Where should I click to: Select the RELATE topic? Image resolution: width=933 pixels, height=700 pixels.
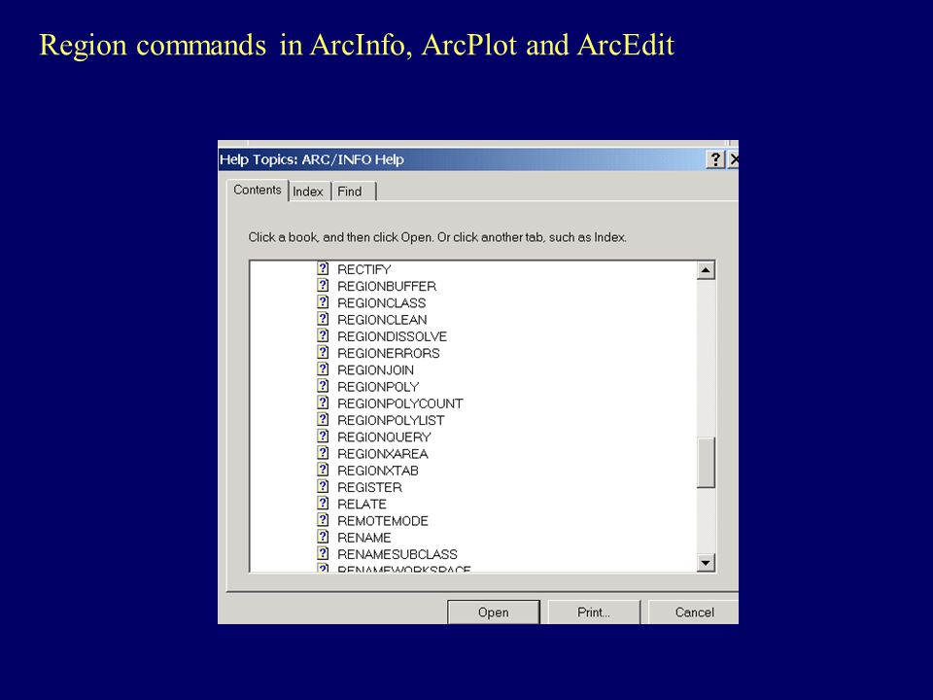click(362, 505)
